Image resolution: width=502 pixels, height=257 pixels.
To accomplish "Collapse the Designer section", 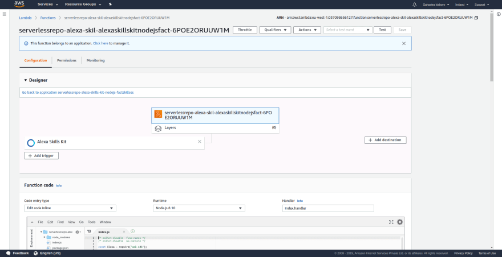I will (26, 80).
